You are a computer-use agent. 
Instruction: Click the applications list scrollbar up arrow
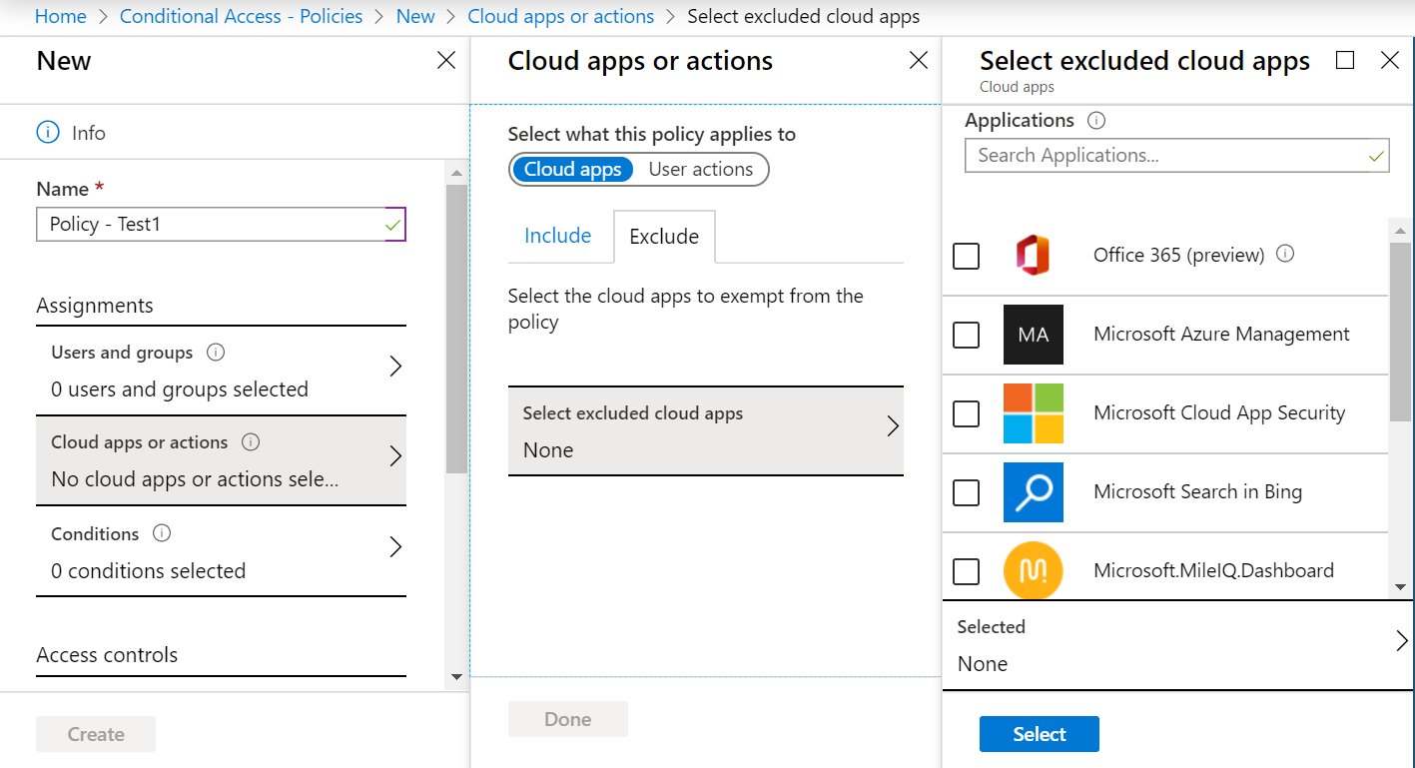1400,232
